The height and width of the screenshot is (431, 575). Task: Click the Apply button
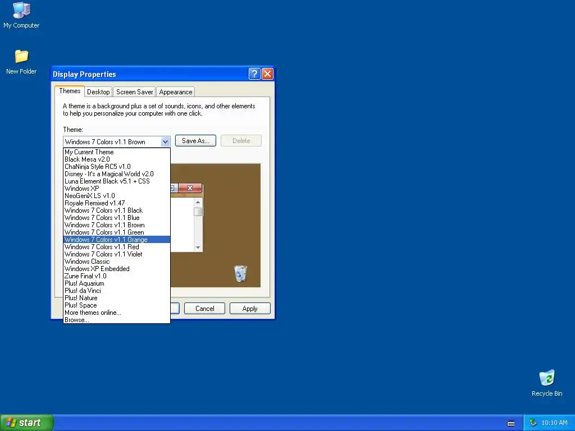pos(250,308)
